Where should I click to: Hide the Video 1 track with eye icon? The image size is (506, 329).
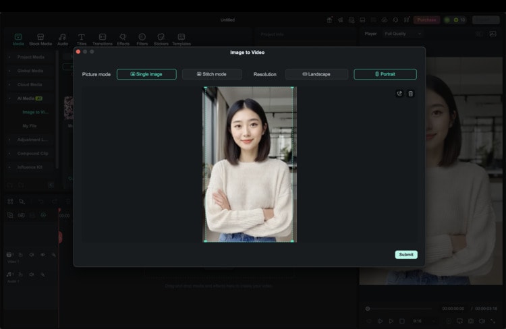click(x=43, y=255)
